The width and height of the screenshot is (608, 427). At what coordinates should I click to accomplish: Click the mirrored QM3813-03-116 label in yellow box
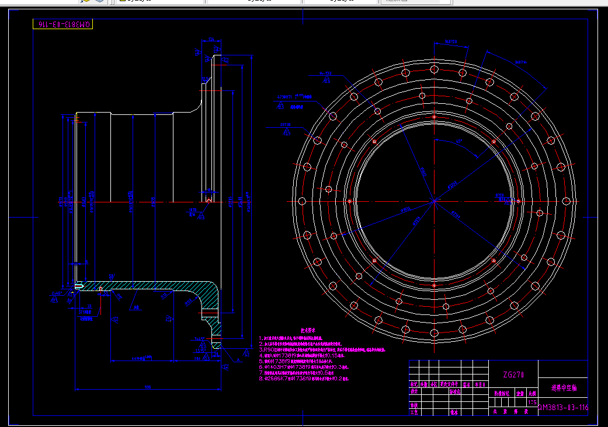point(63,24)
